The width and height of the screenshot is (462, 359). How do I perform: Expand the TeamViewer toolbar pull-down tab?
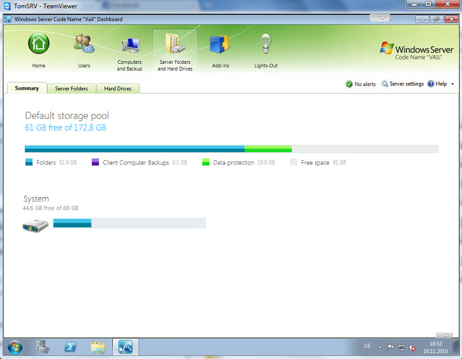point(383,18)
